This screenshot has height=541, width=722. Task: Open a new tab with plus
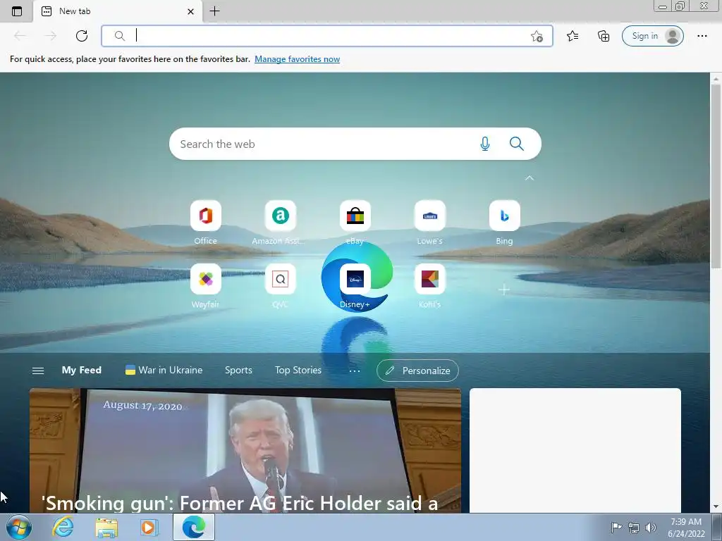pos(214,11)
